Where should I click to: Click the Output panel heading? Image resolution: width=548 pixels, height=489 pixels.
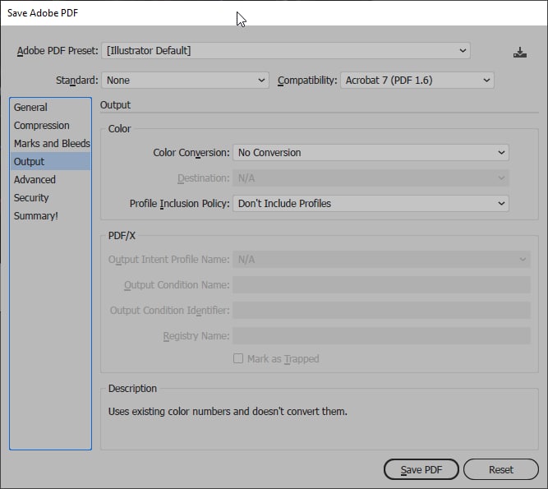coord(115,105)
